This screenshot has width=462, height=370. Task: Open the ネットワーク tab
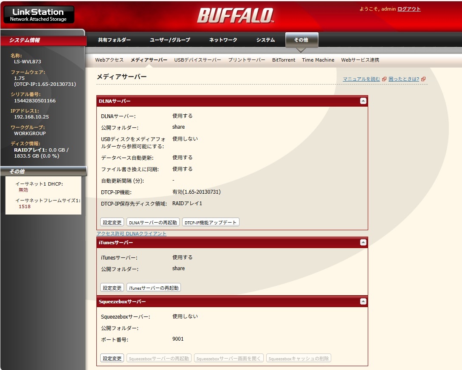click(x=223, y=40)
